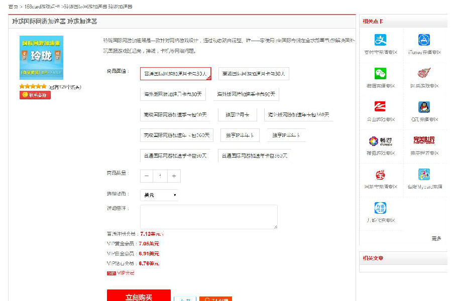Viewport: 452px width, 301px height.
Task: Select 普通国际网游加速季卡包90天 option
Action: pos(175,156)
